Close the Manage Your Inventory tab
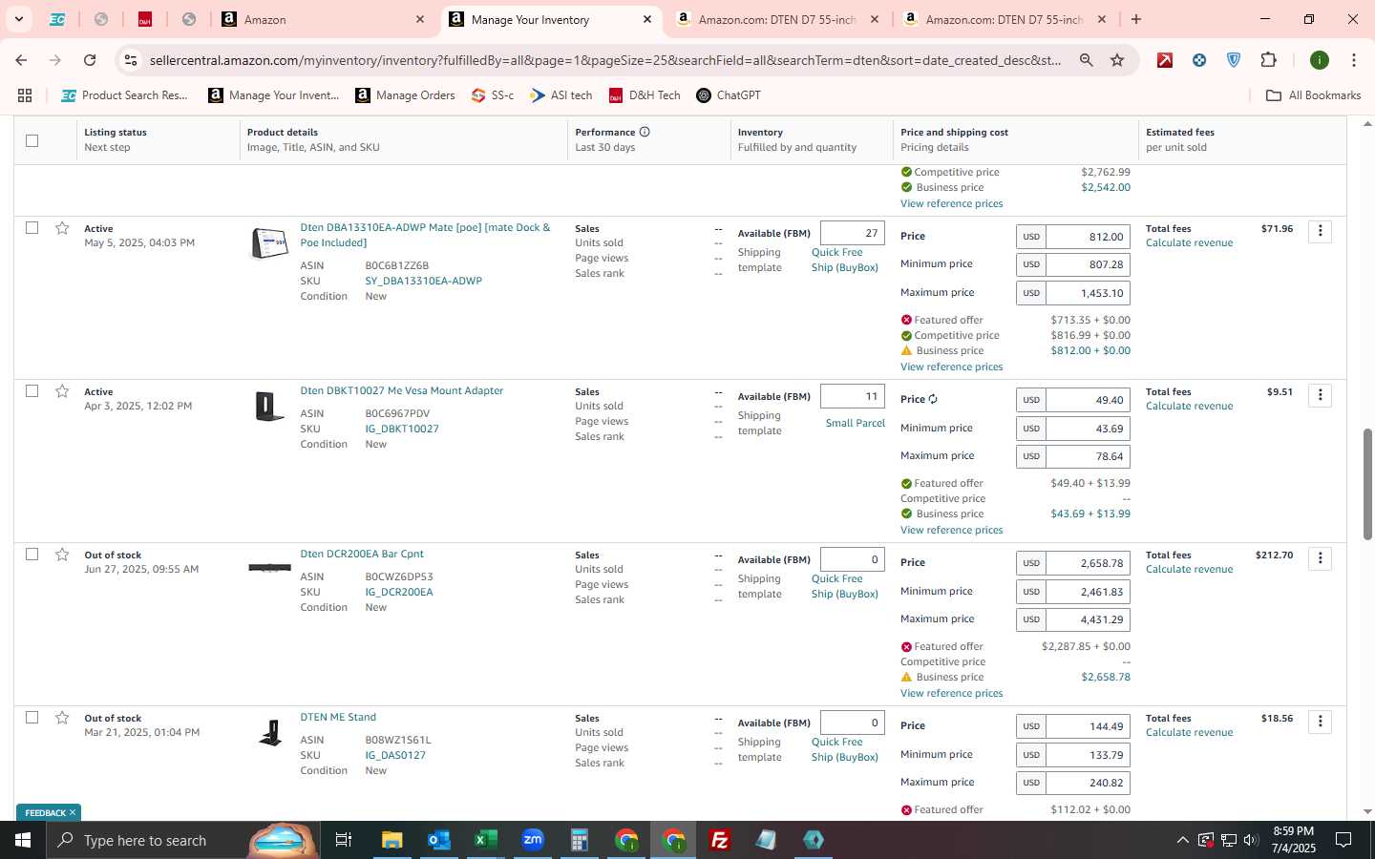Viewport: 1375px width, 859px height. click(x=647, y=19)
